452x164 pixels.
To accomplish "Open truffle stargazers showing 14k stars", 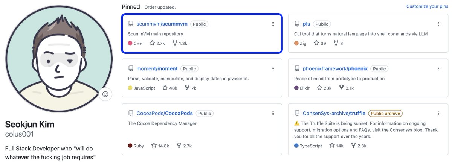I will [337, 146].
